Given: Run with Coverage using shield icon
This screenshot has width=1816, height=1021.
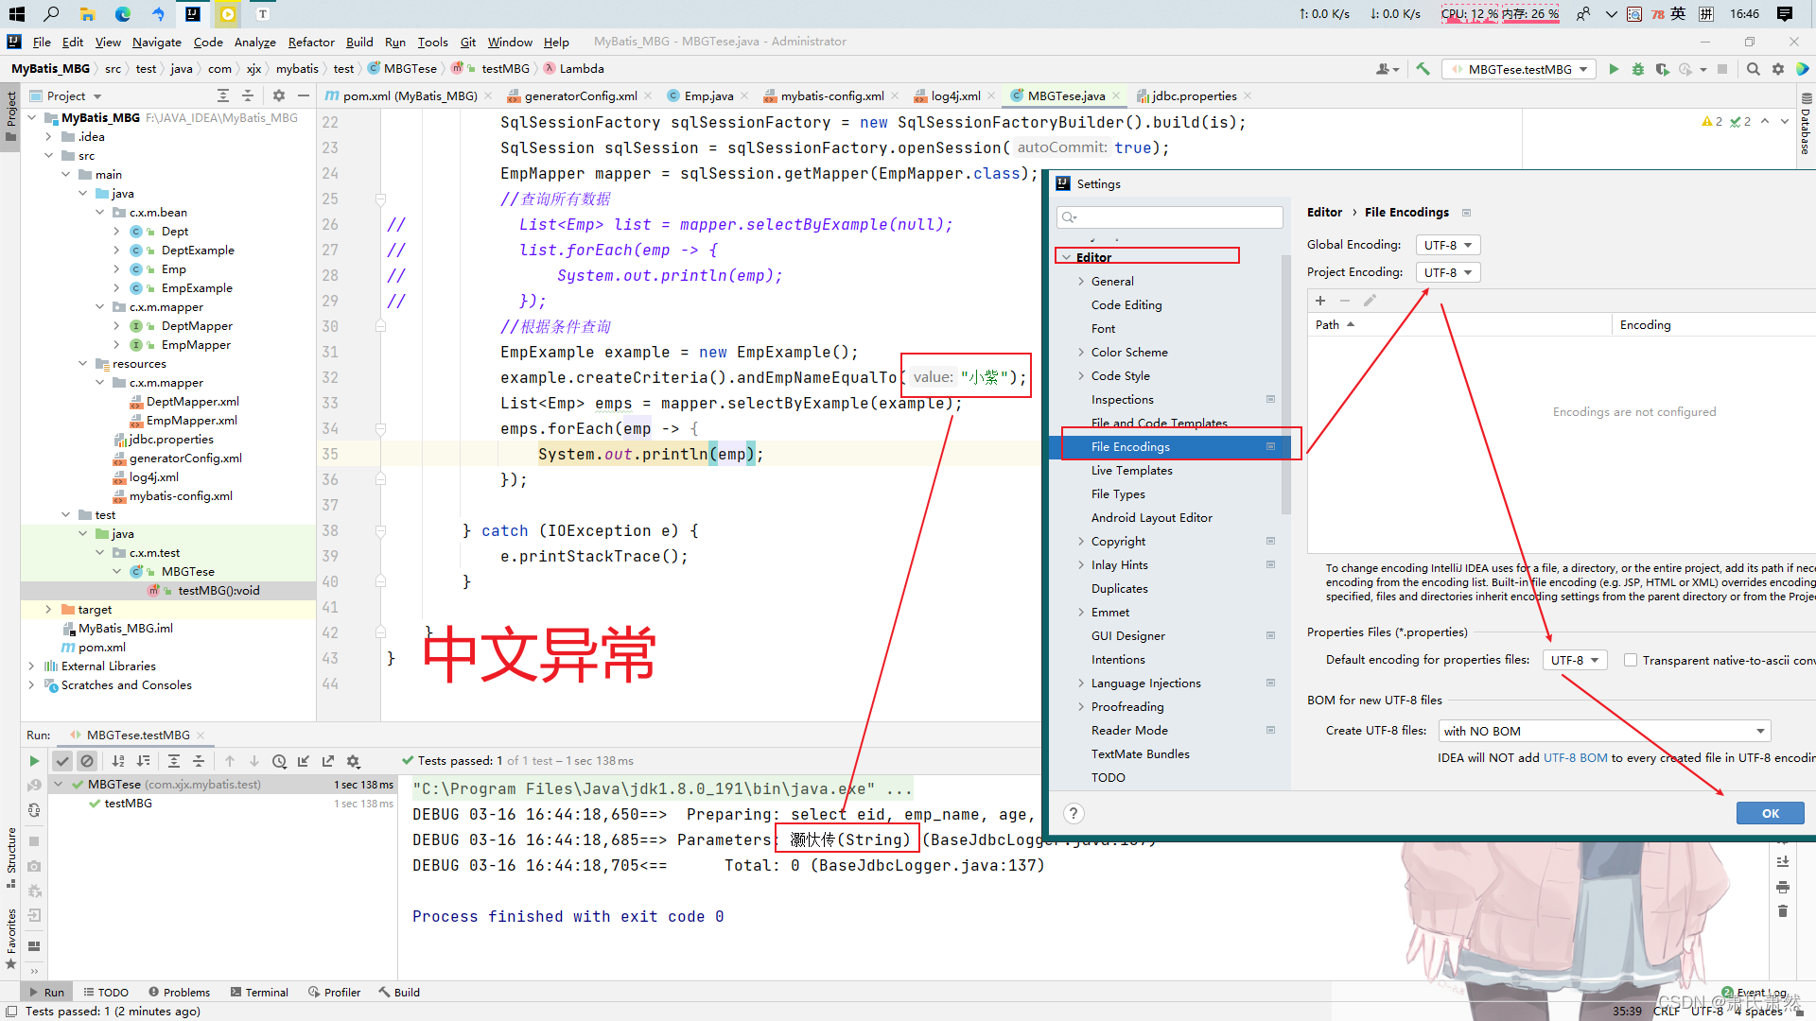Looking at the screenshot, I should point(1662,69).
